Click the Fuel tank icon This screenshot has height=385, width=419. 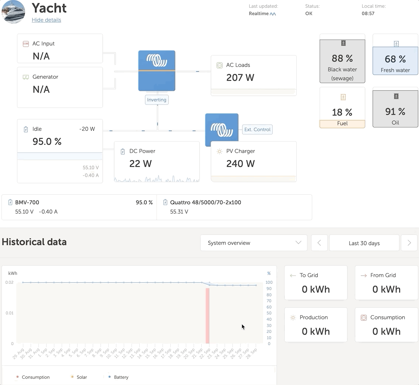[x=343, y=97]
